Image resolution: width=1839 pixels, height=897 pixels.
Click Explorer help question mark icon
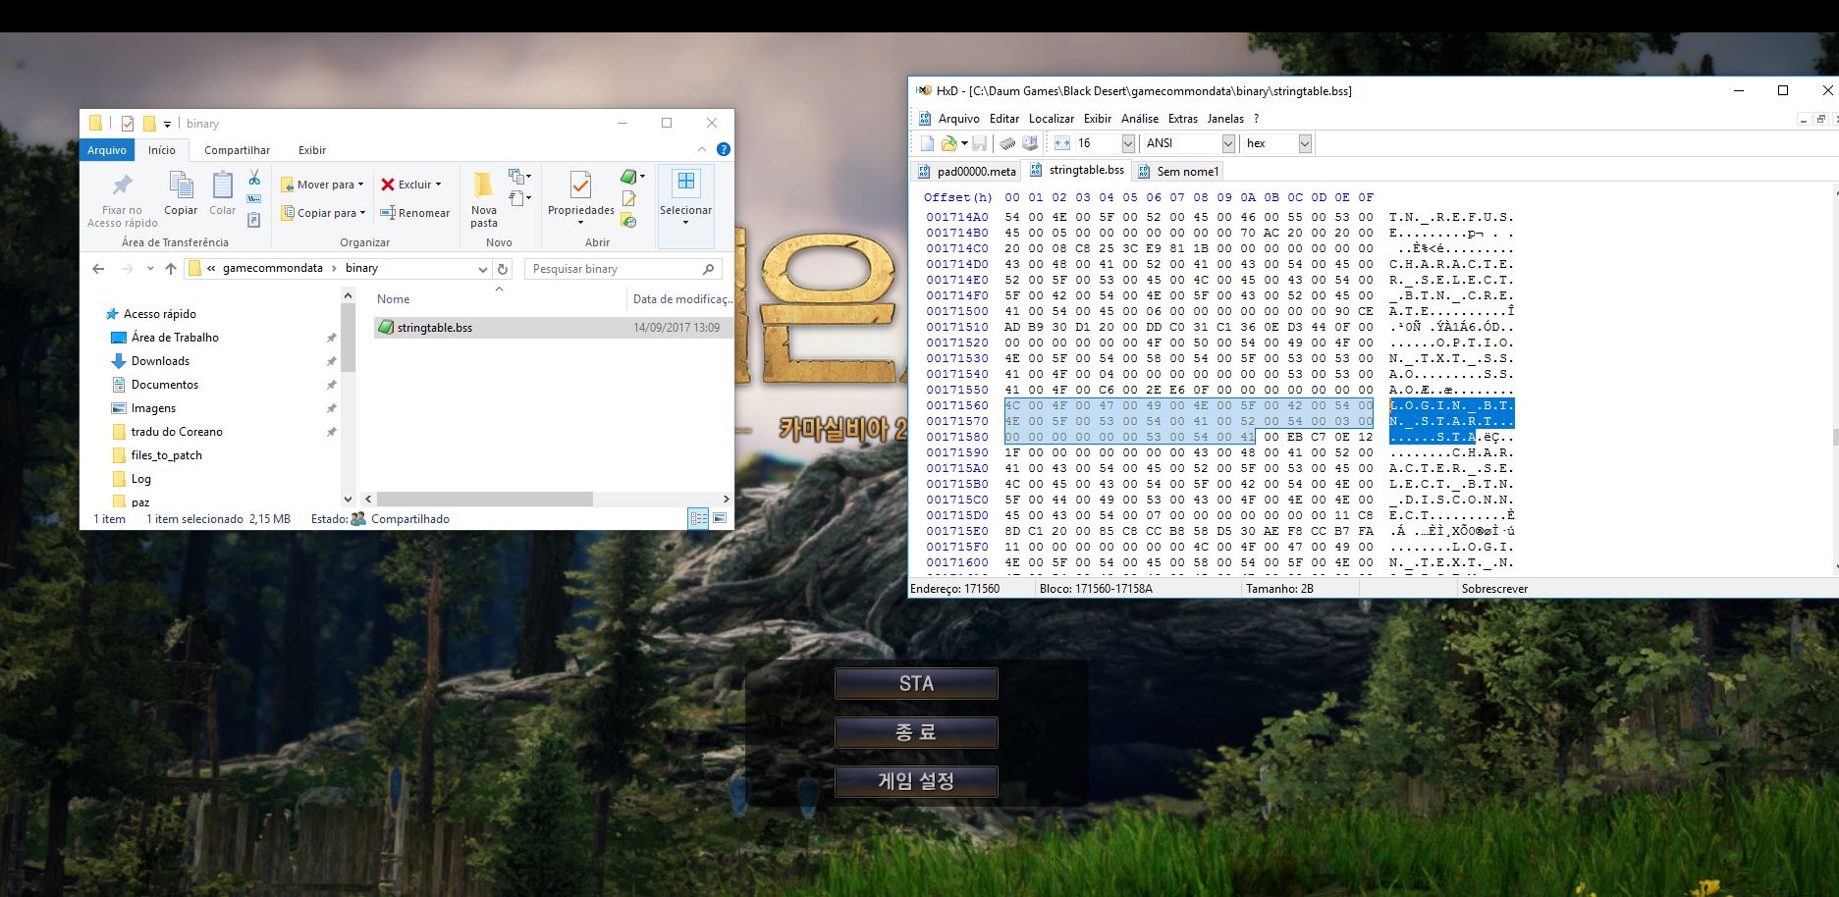click(x=724, y=150)
